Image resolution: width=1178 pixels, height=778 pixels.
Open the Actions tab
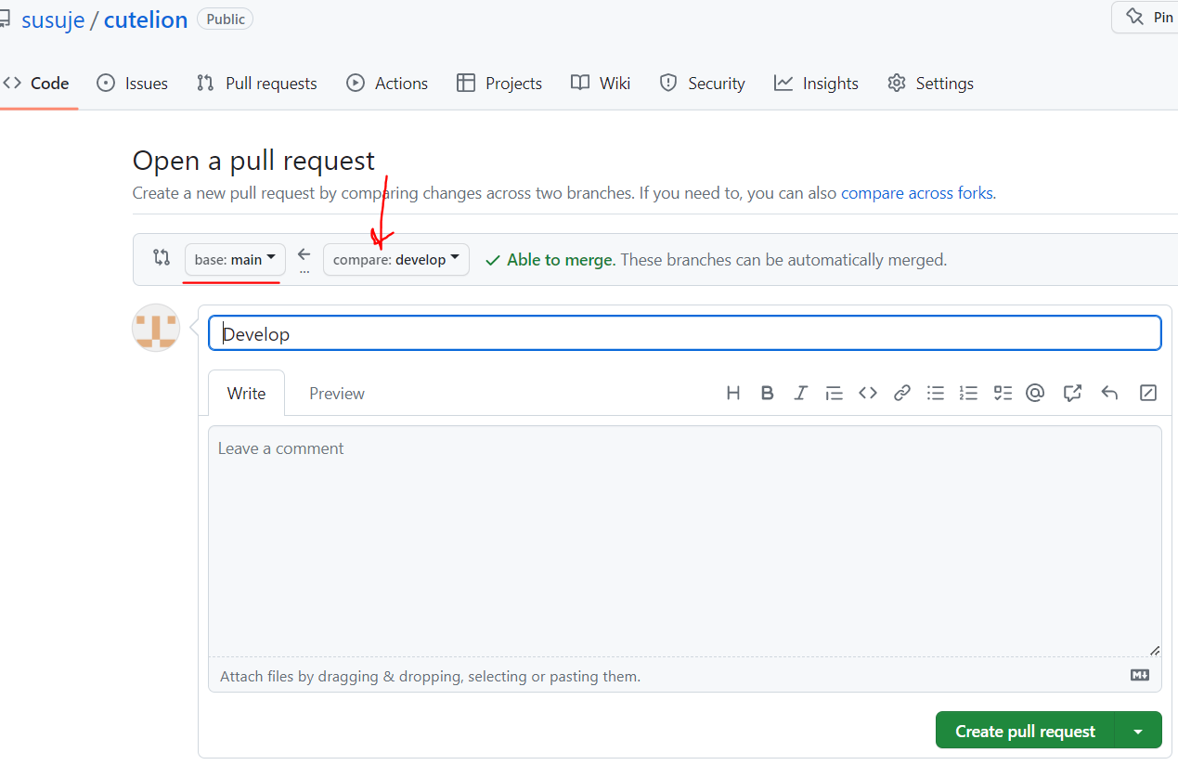pos(387,83)
